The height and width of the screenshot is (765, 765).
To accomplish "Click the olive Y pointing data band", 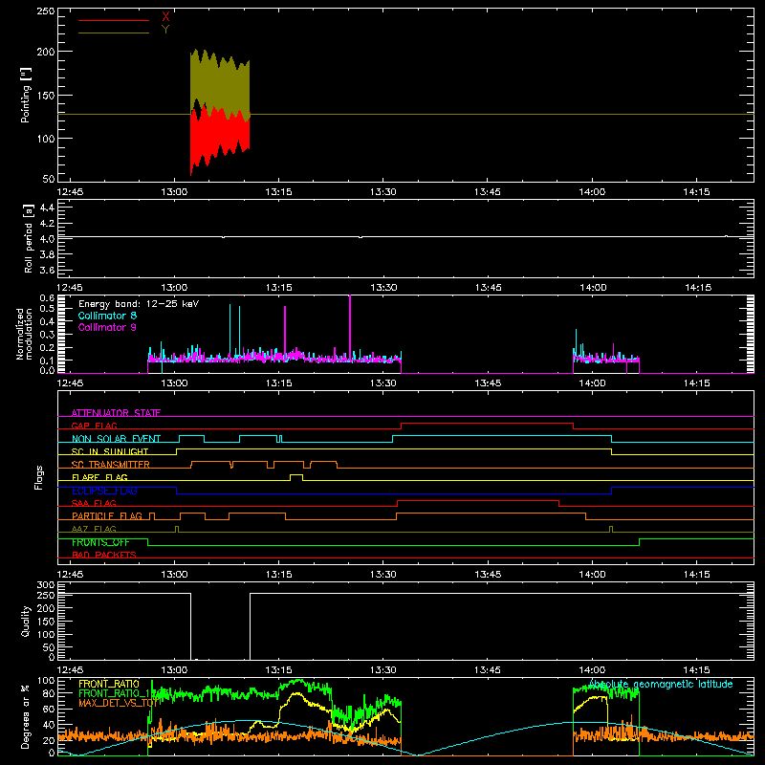I will [x=220, y=80].
